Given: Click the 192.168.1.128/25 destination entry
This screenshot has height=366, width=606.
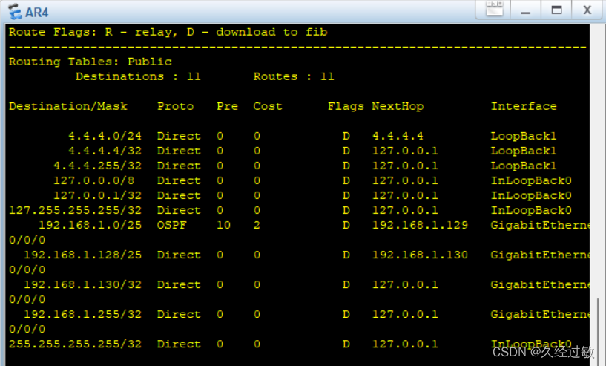Looking at the screenshot, I should (x=83, y=255).
